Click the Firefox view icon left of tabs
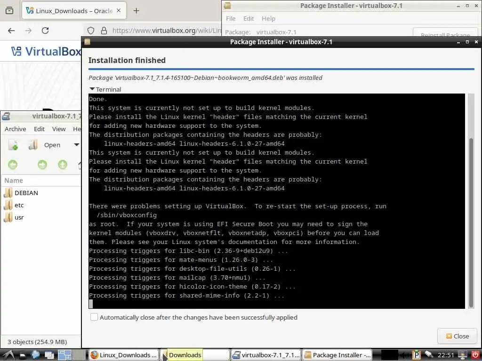Viewport: 482px width, 361px height. (9, 11)
